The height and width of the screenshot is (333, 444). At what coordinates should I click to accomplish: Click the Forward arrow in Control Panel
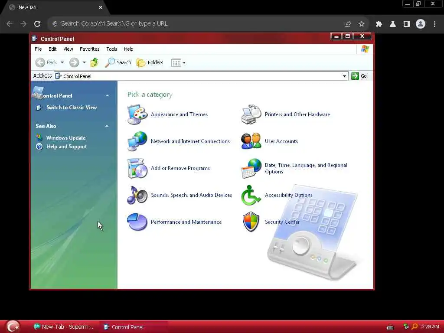[74, 62]
